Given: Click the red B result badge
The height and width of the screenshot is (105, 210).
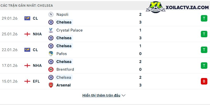Looking at the screenshot, I should pyautogui.click(x=204, y=81).
